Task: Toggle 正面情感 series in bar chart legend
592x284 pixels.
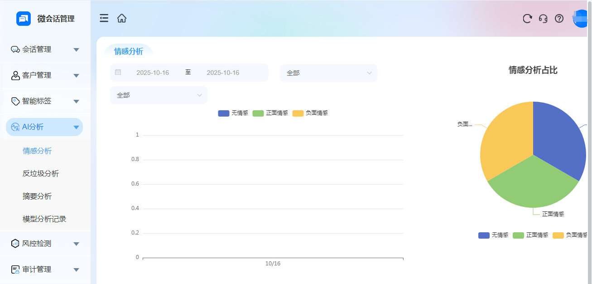Action: [x=270, y=113]
